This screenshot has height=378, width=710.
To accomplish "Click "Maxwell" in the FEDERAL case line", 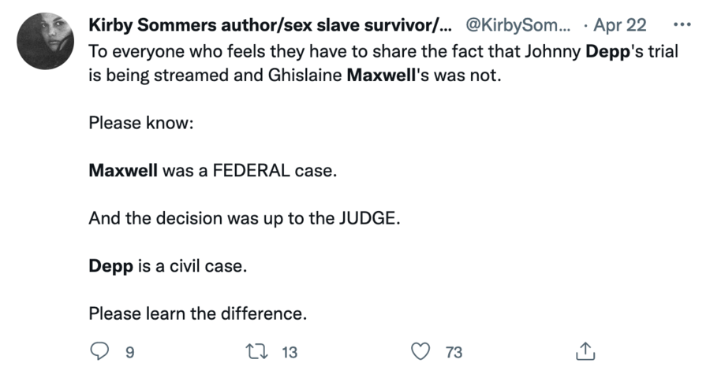I will (123, 171).
